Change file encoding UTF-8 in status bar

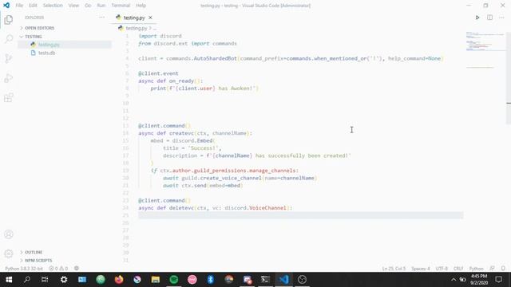(x=442, y=269)
